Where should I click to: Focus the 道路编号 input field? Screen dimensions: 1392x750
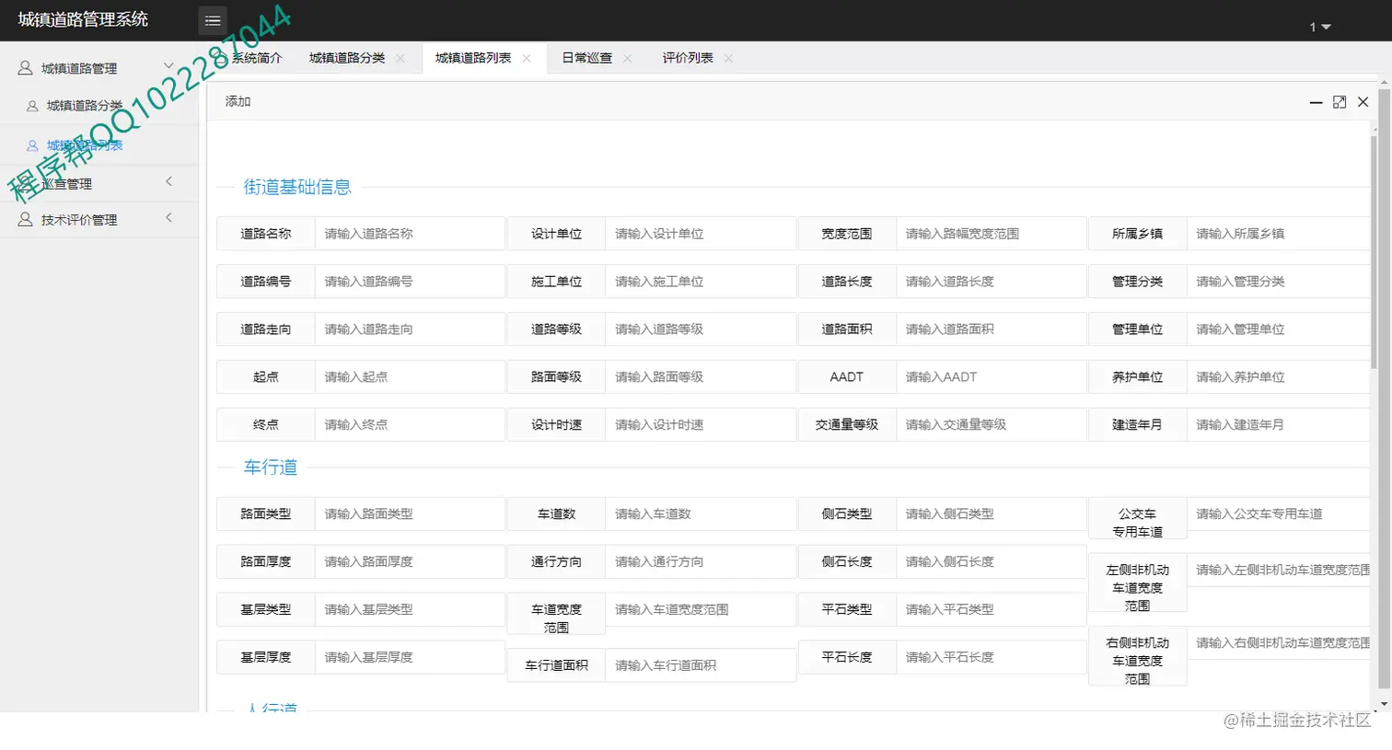click(x=410, y=282)
